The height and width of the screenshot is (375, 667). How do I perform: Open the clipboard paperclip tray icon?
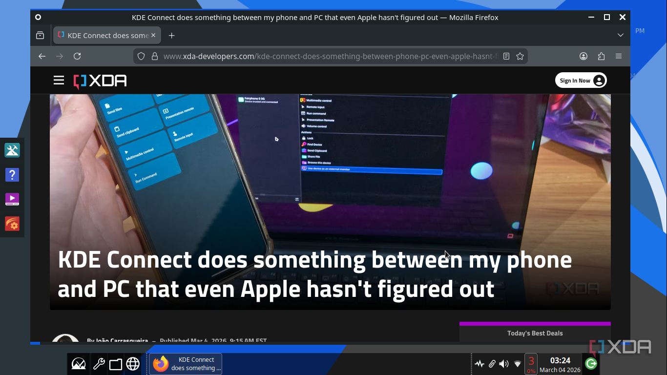tap(492, 364)
